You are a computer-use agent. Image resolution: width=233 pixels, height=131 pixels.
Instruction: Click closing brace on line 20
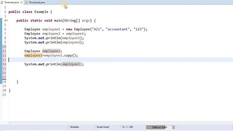pyautogui.click(x=9, y=90)
